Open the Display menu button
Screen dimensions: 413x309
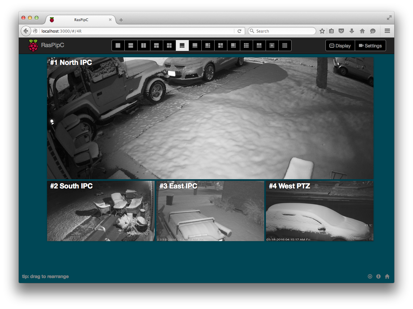pyautogui.click(x=340, y=45)
